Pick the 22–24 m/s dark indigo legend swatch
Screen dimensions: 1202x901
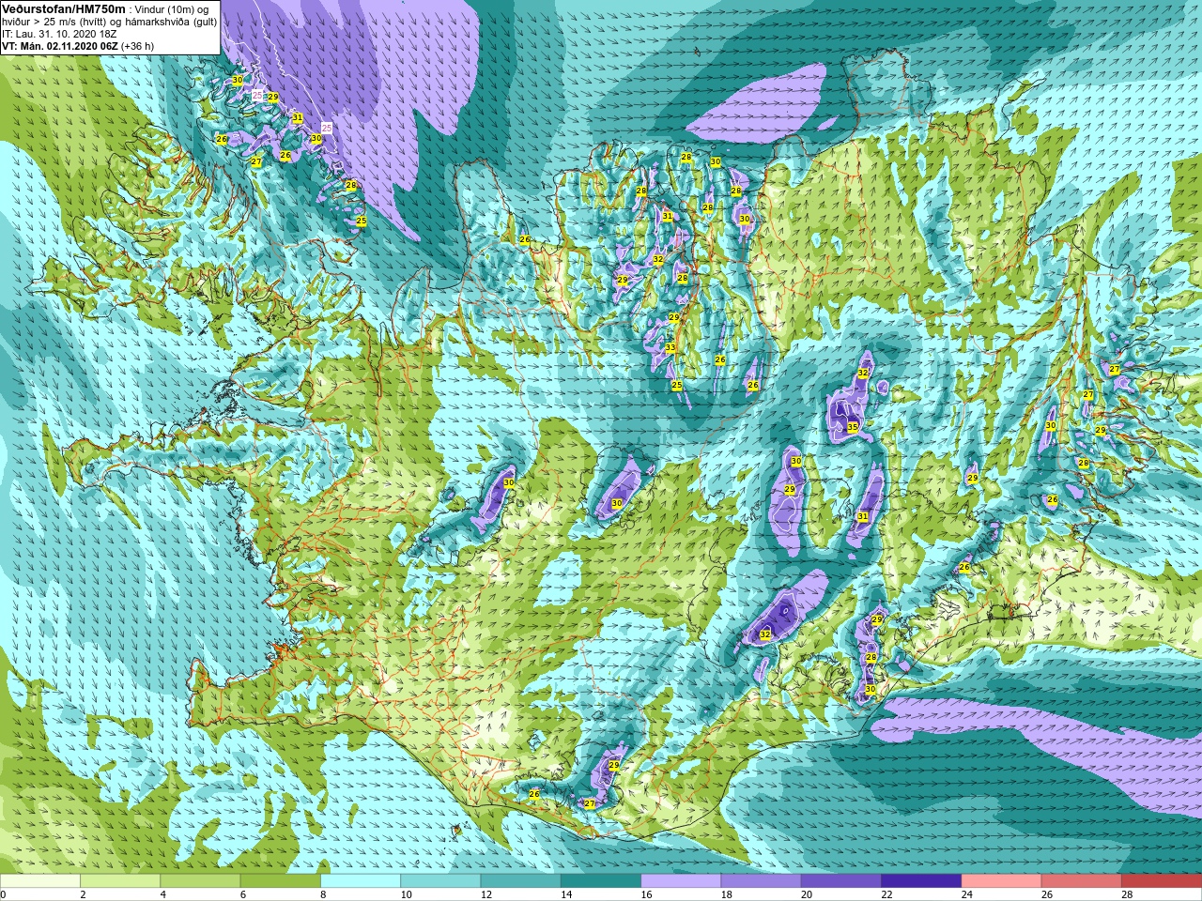pyautogui.click(x=921, y=881)
